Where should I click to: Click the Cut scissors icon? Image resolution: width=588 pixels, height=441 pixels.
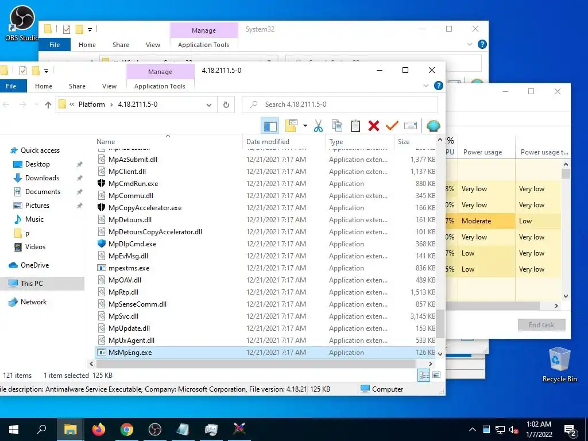pos(318,126)
